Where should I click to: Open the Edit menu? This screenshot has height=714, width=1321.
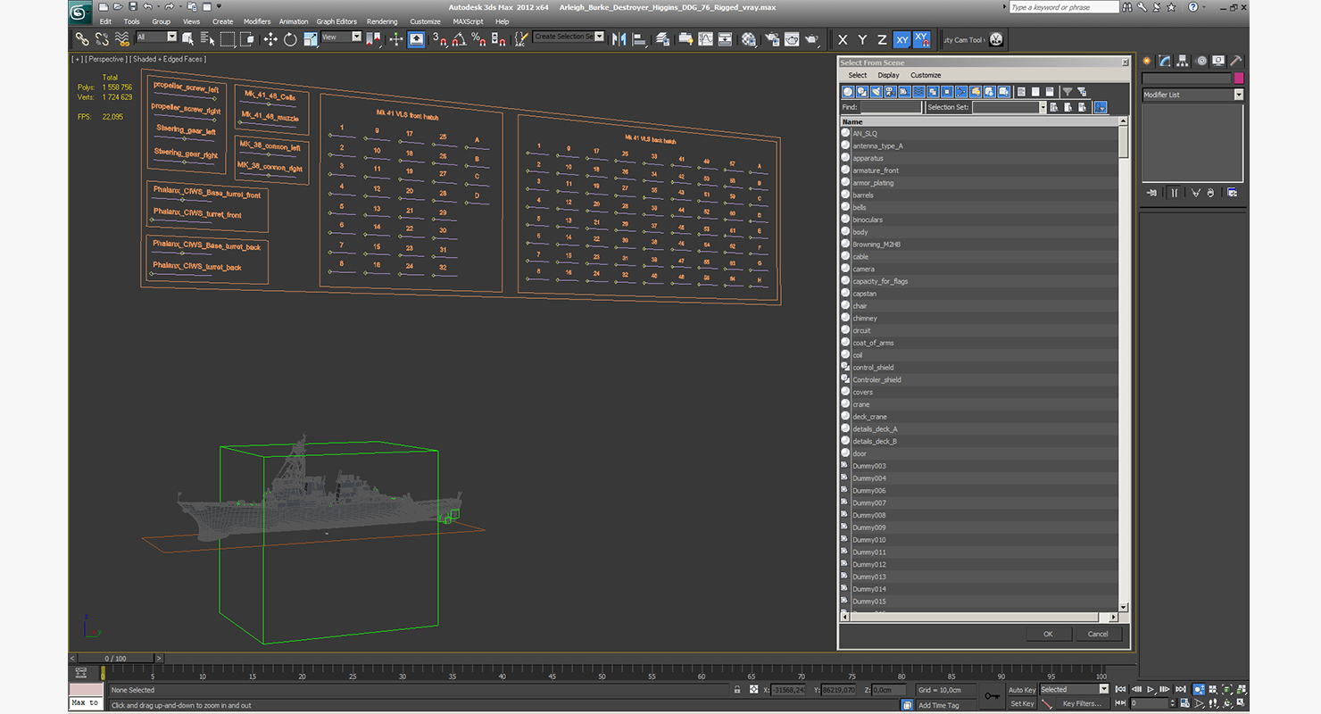[105, 21]
